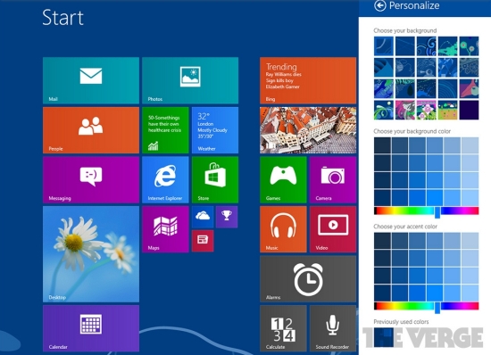The width and height of the screenshot is (491, 355).
Task: Pick the lightest top-right background color swatch
Action: 470,145
